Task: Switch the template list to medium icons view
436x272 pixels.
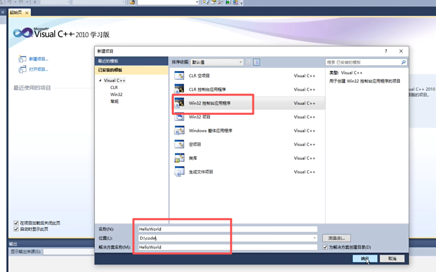Action: coord(256,62)
